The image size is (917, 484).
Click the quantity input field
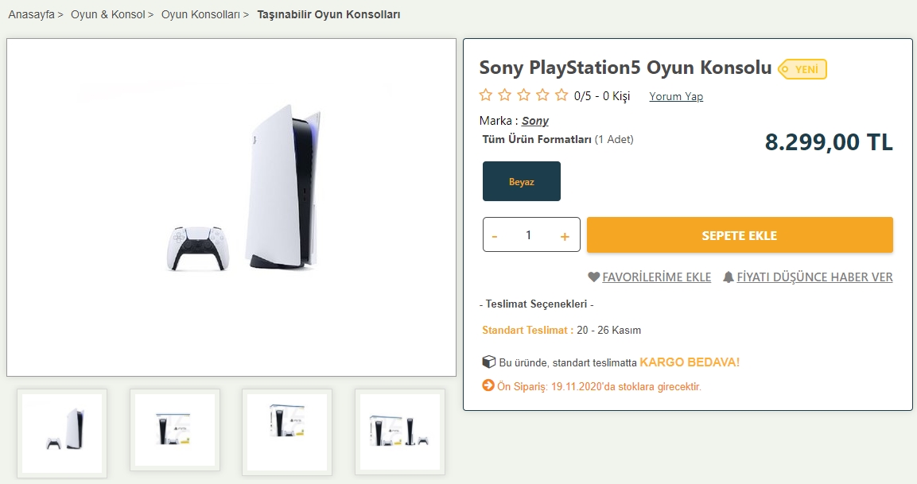pos(529,235)
